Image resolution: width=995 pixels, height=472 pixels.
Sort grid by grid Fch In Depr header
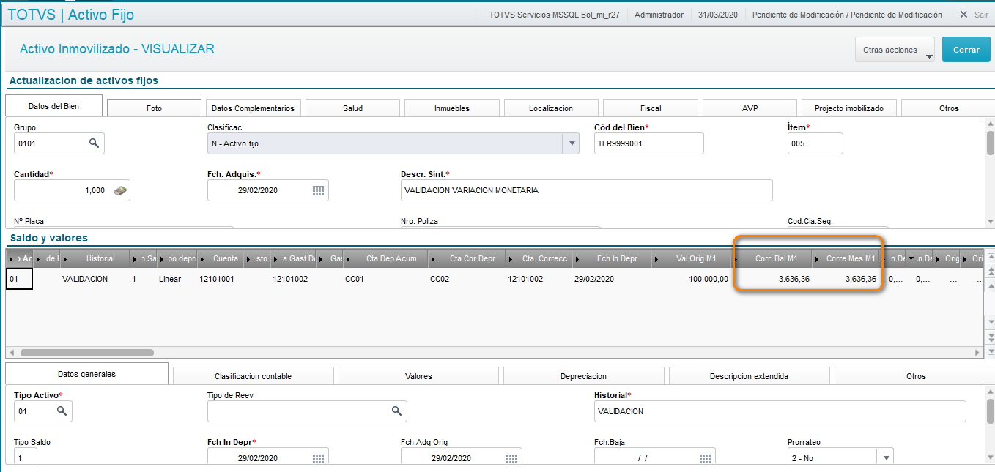click(617, 258)
